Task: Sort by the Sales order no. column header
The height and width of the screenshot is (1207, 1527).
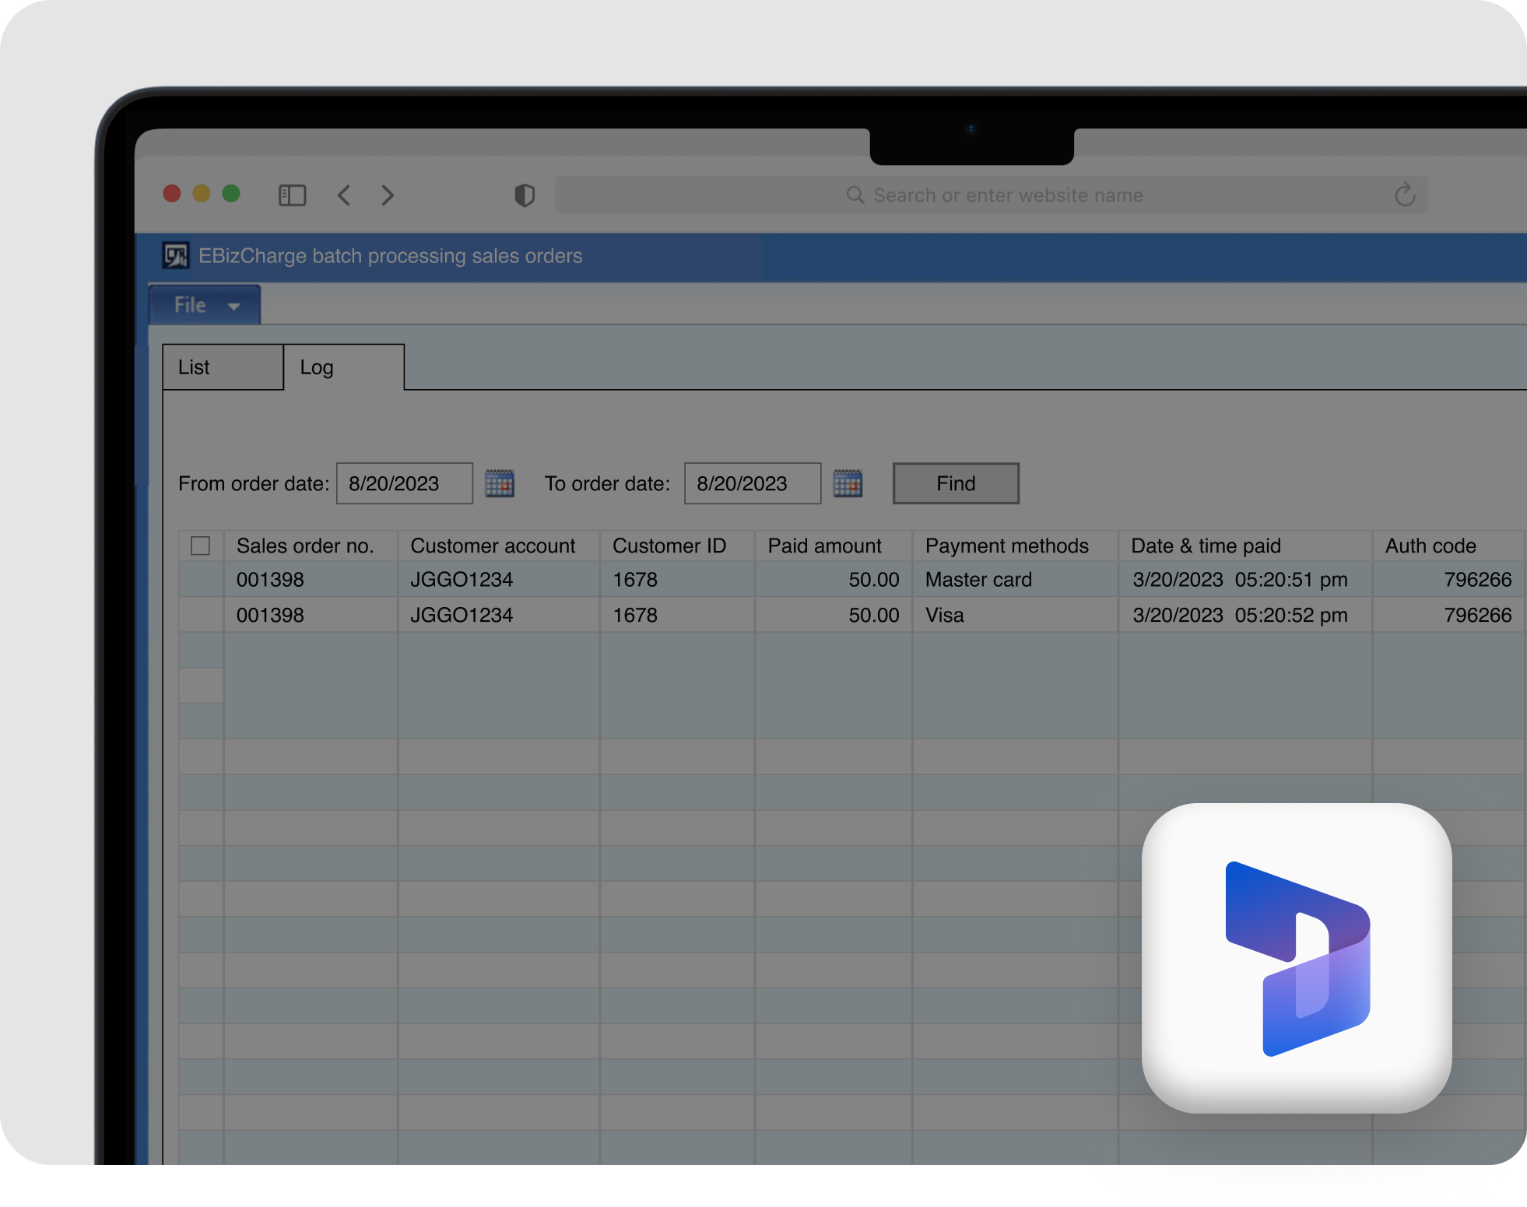Action: 311,546
